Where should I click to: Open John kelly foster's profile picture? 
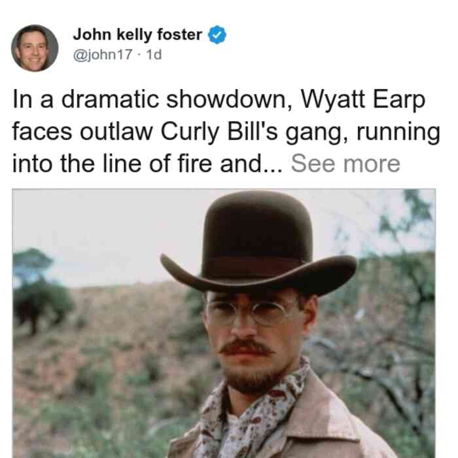[x=35, y=48]
